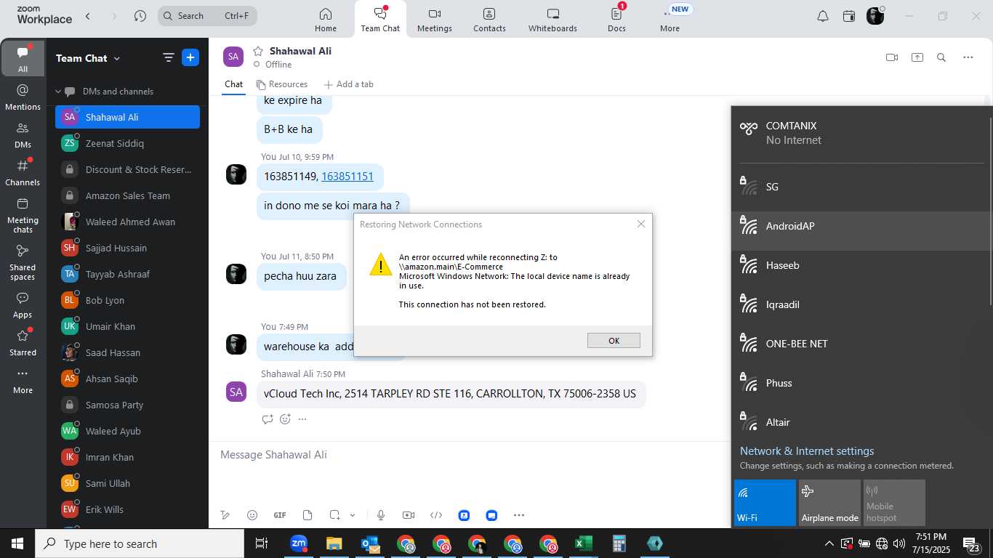Viewport: 993px width, 558px height.
Task: Click the profile avatar in top bar
Action: coord(875,16)
